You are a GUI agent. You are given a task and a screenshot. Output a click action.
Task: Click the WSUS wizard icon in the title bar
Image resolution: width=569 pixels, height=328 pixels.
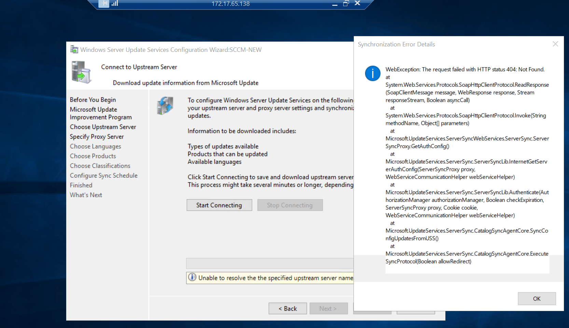click(74, 49)
